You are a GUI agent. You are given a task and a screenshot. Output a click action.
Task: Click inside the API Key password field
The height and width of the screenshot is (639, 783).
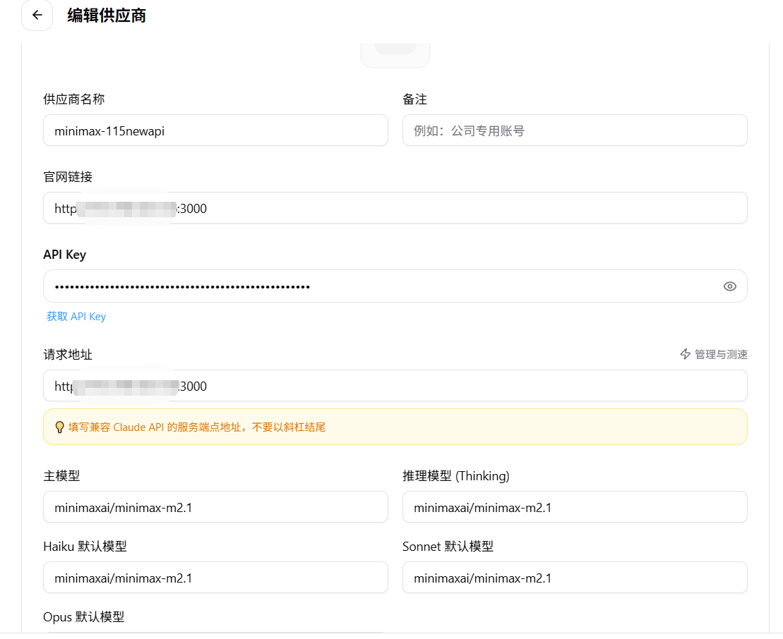395,286
